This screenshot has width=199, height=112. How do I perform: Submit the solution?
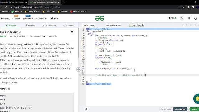(194, 109)
